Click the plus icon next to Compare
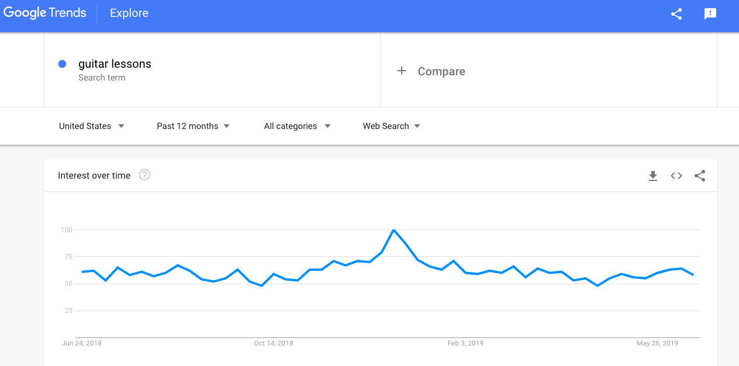The height and width of the screenshot is (366, 739). pos(402,71)
